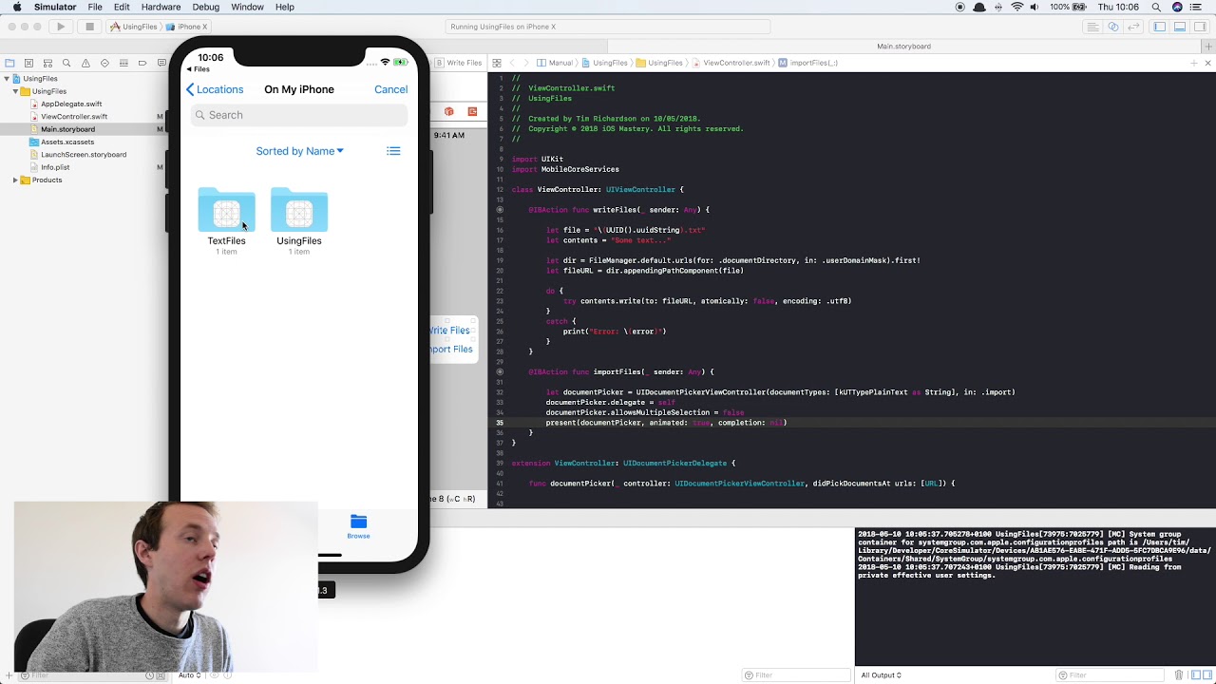Image resolution: width=1216 pixels, height=684 pixels.
Task: Add a new Xcode tab
Action: 1209,46
